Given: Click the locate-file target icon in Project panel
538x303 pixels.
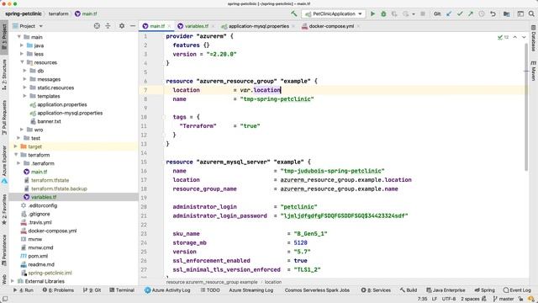Looking at the screenshot, I should tap(97, 26).
